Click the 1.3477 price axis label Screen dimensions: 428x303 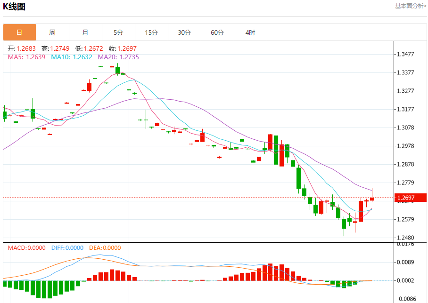[405, 54]
